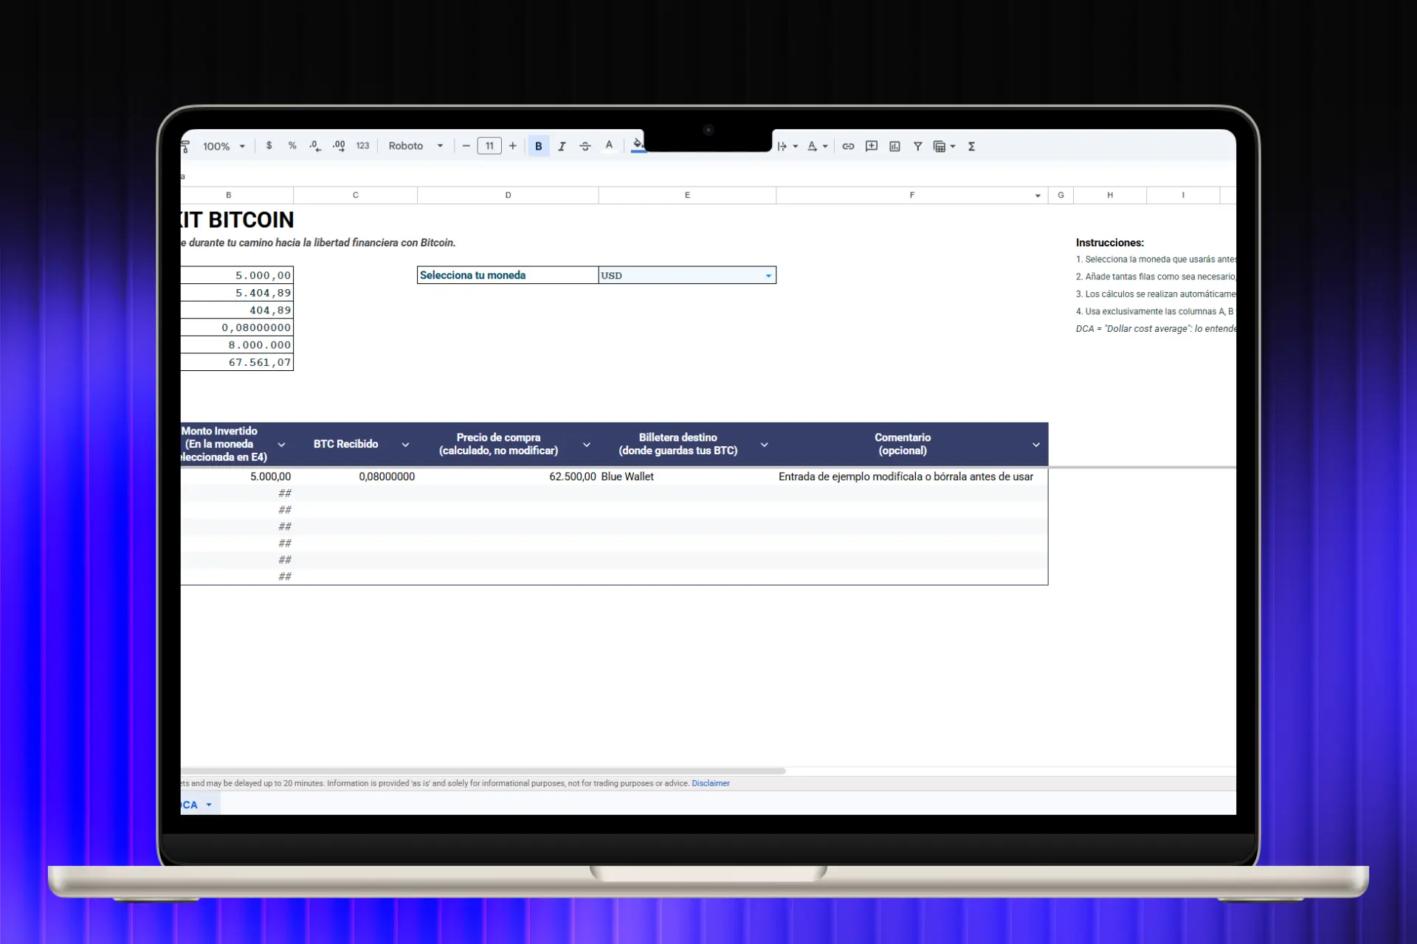Open the DCA sheet tab menu
The width and height of the screenshot is (1417, 944).
(209, 805)
